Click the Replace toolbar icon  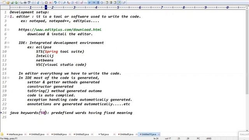click(x=68, y=3)
